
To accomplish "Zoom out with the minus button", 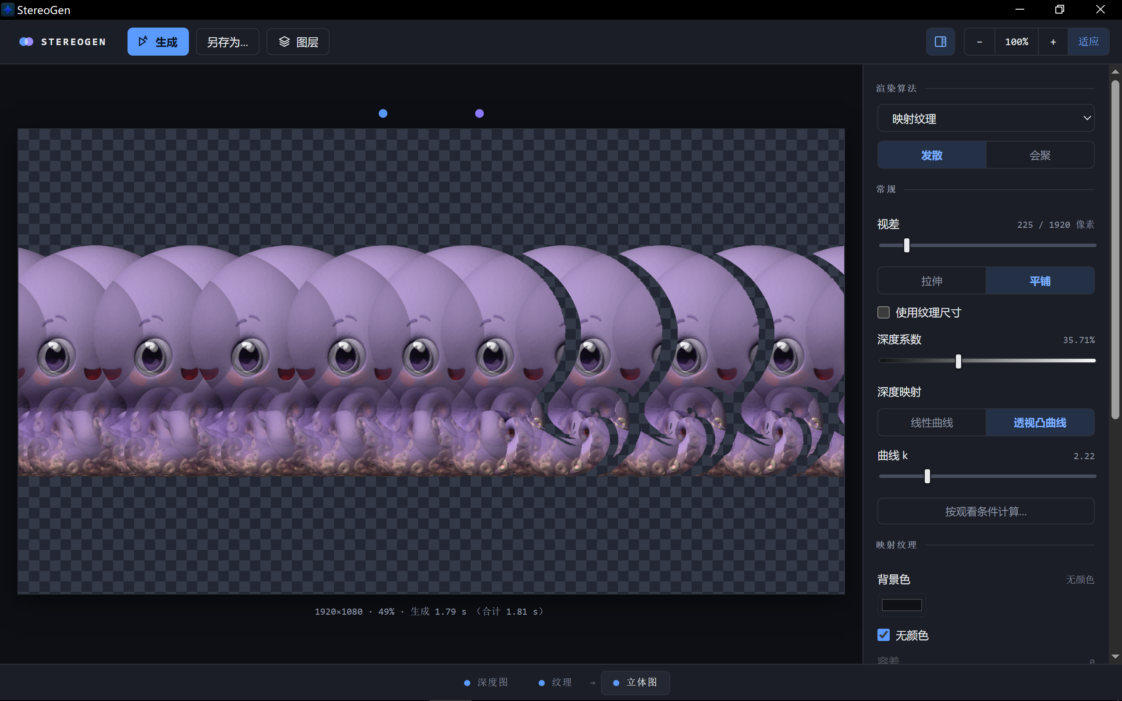I will [979, 42].
